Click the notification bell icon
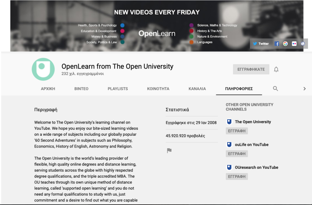This screenshot has height=205, width=312. tap(276, 69)
